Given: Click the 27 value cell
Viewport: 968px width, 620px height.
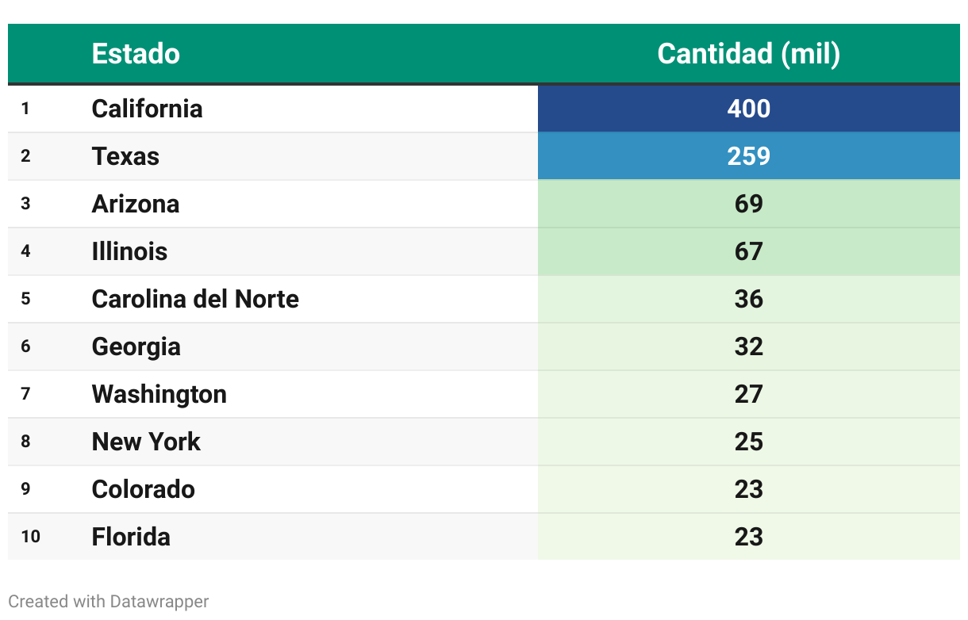Looking at the screenshot, I should pyautogui.click(x=748, y=394).
